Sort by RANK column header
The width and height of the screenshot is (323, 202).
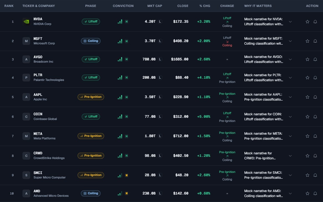[9, 6]
